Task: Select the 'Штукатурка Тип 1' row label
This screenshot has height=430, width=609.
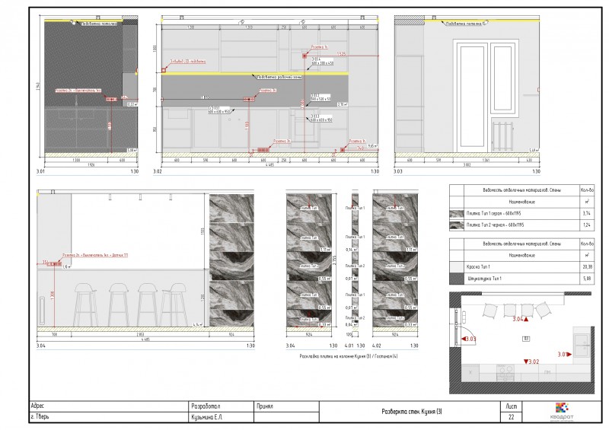Action: 485,279
